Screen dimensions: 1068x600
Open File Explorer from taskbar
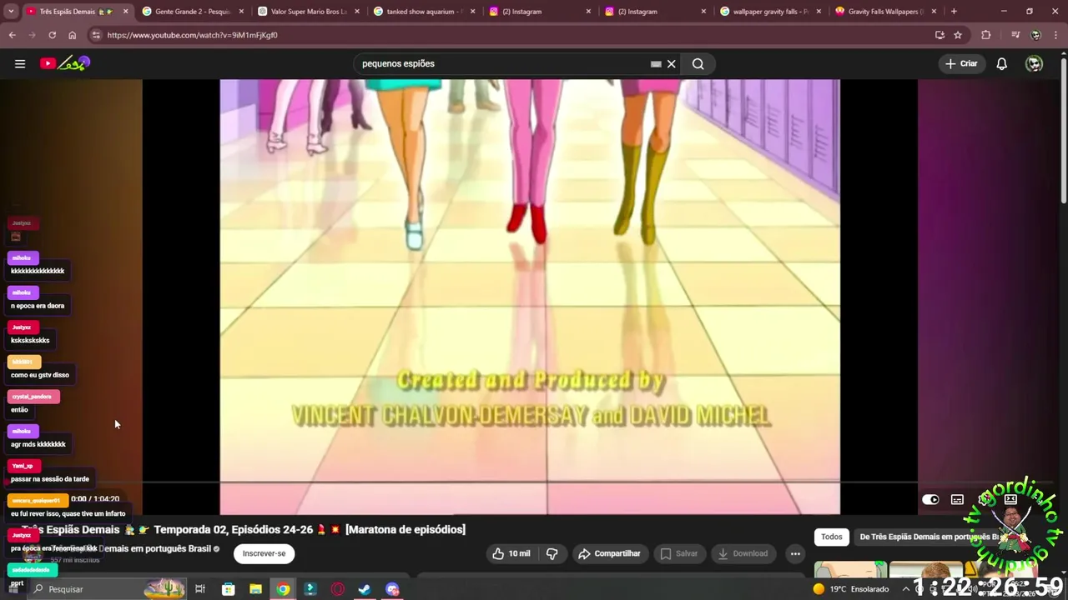255,589
